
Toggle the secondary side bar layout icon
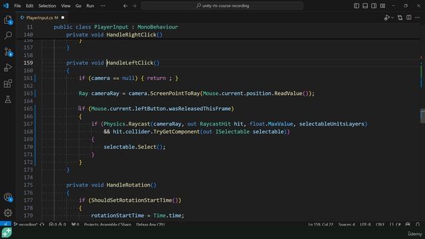click(x=374, y=6)
